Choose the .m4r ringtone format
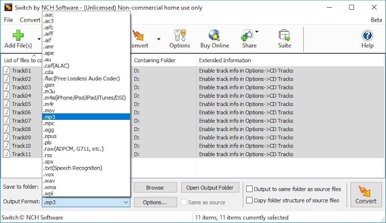386x223 pixels. coord(86,104)
